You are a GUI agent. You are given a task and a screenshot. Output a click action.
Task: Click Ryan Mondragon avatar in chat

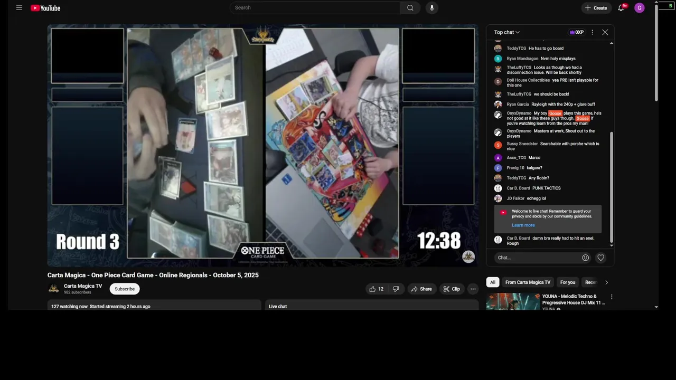click(x=498, y=59)
